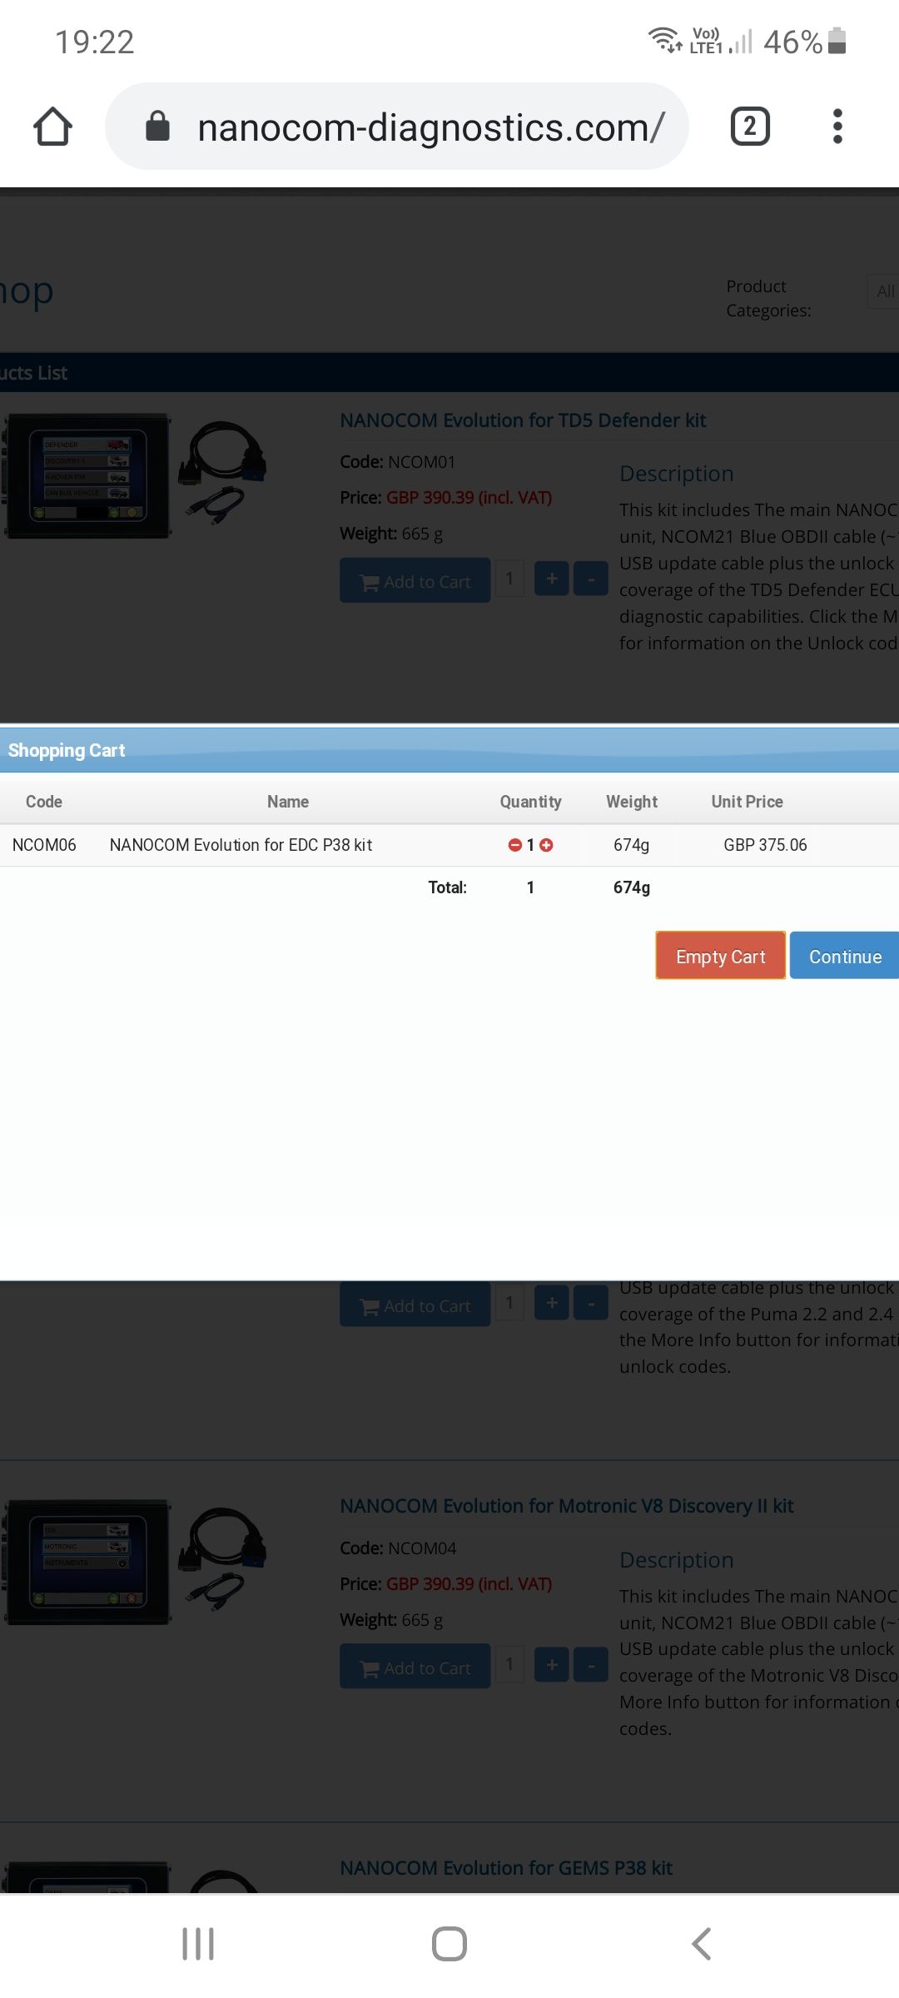899x1998 pixels.
Task: Select the Total: label in cart
Action: (x=447, y=887)
